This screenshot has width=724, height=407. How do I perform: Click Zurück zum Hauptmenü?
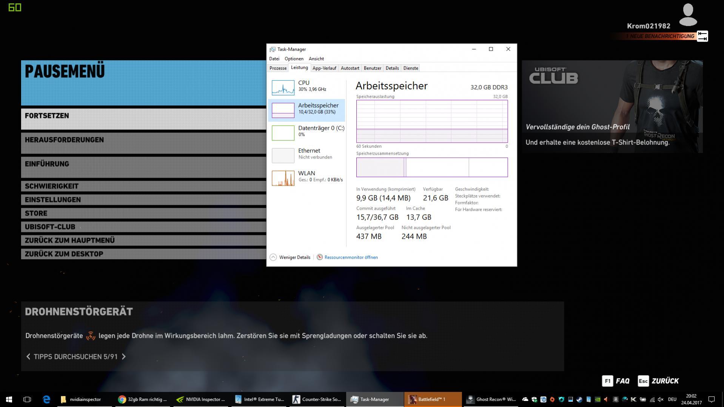[x=143, y=240]
